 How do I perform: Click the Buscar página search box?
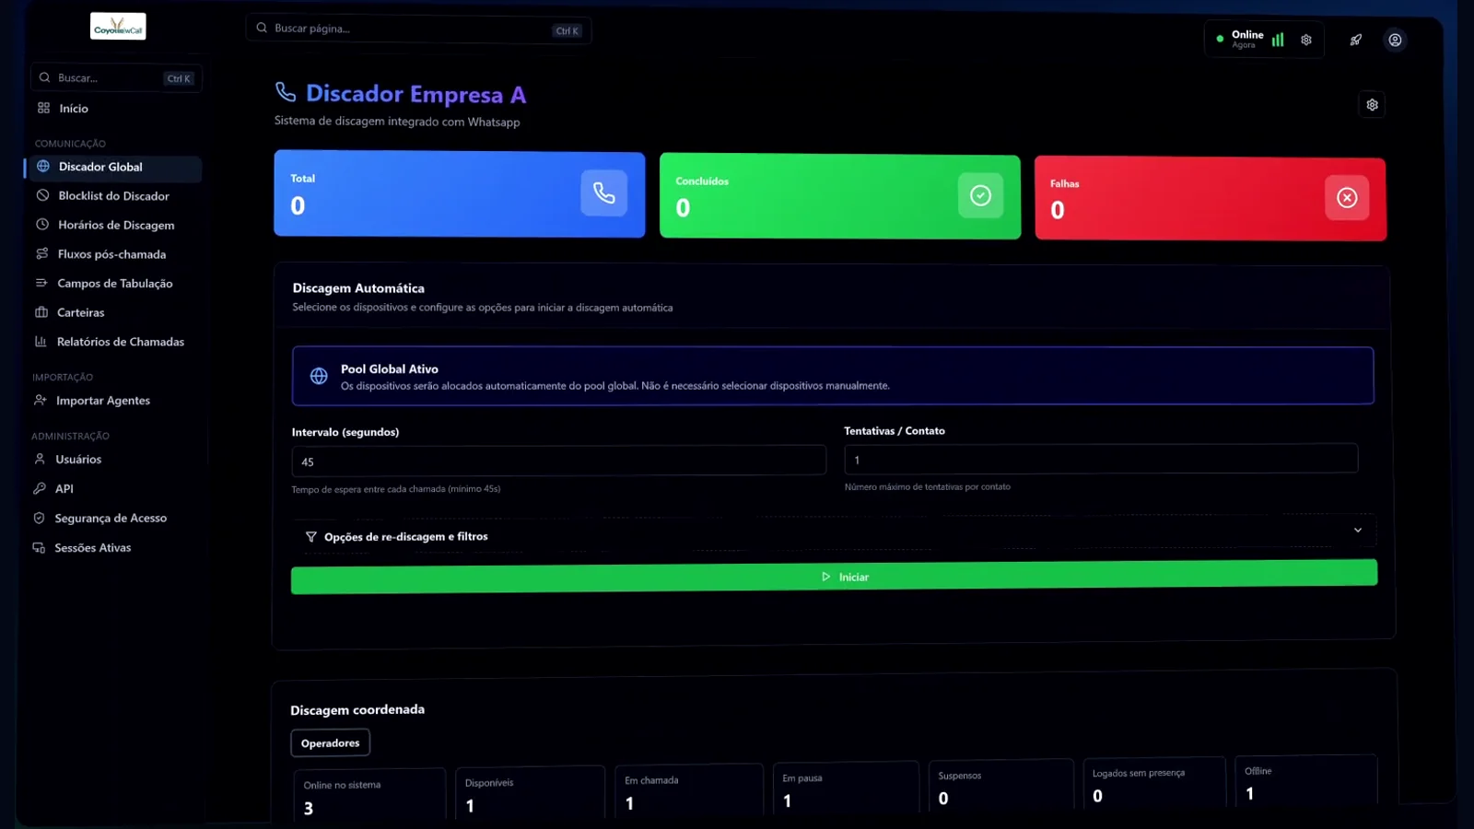(419, 29)
